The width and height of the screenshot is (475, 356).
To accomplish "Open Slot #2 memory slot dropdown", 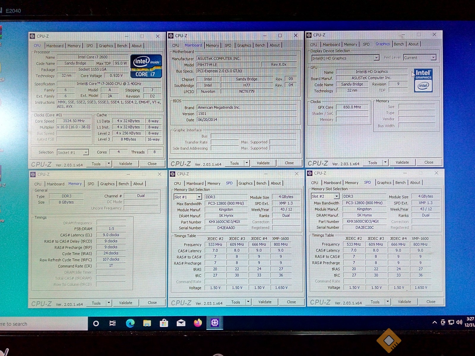I will 325,196.
